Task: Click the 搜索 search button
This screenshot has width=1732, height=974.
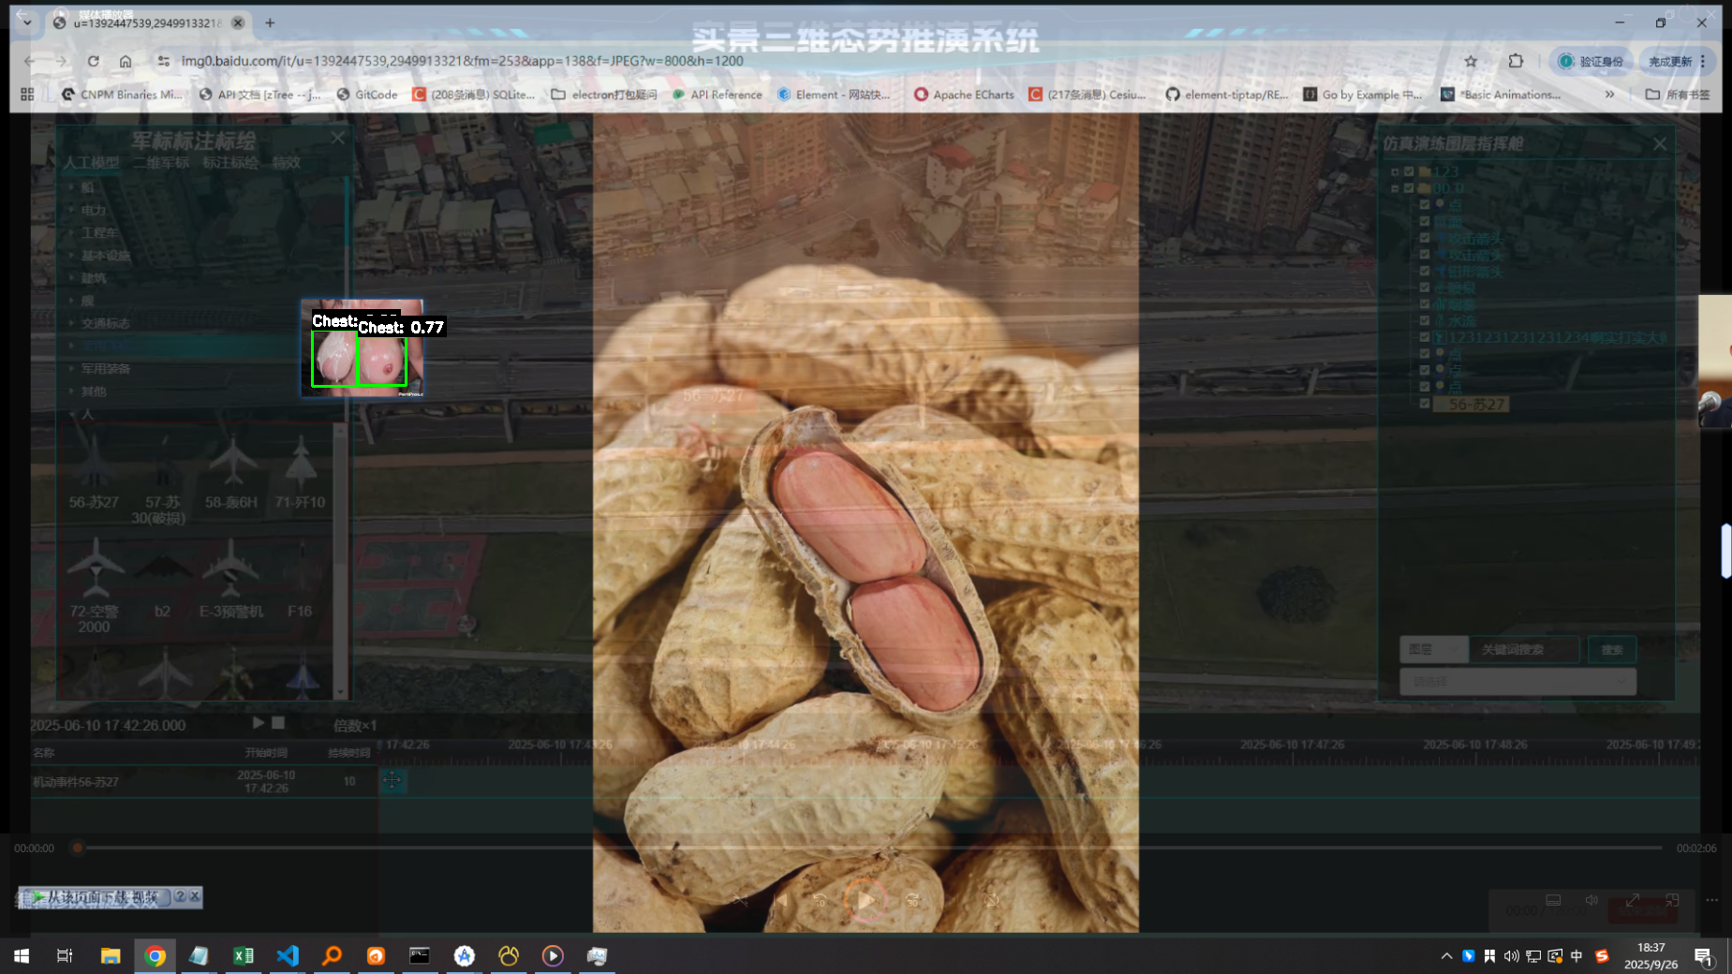Action: click(1611, 649)
